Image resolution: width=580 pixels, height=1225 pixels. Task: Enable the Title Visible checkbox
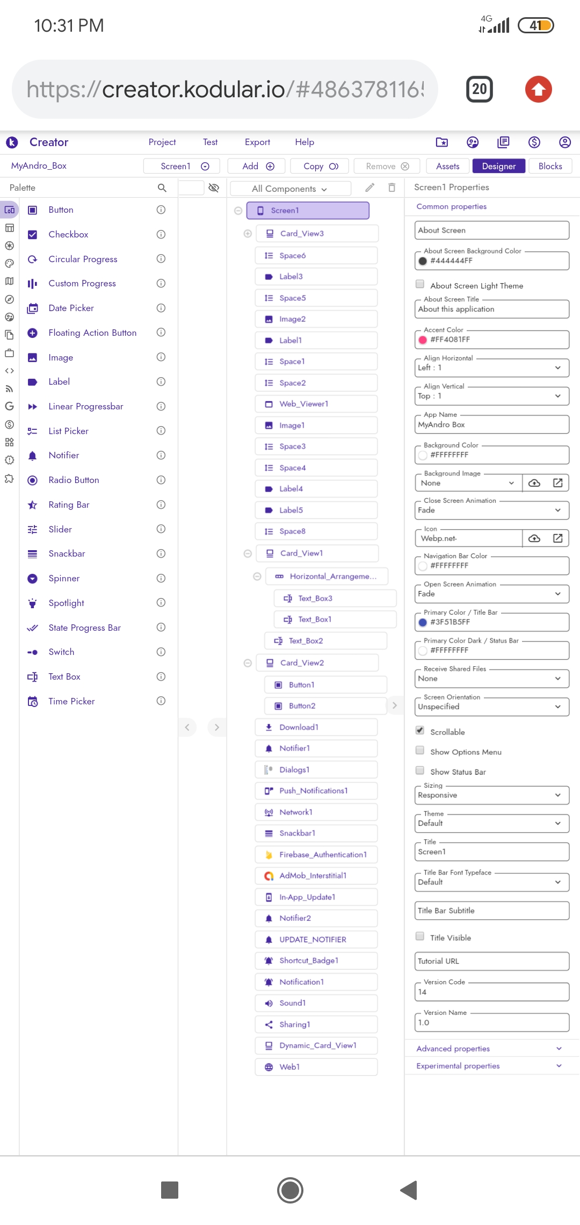coord(420,936)
